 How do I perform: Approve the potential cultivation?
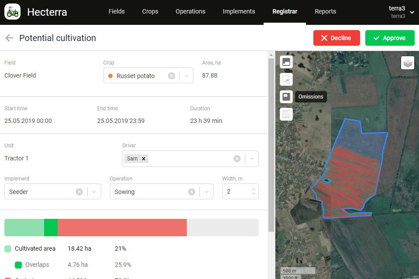pos(389,38)
